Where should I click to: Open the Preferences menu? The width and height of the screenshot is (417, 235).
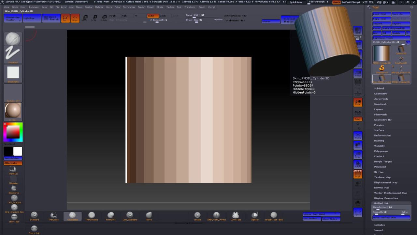click(129, 7)
